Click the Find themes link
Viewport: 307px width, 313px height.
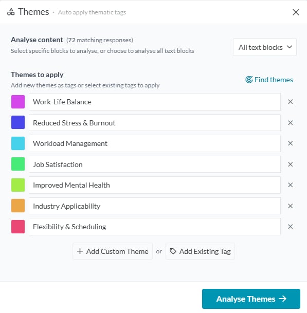click(x=269, y=80)
